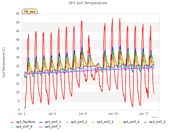
Task: Click the Jun 13 x-axis tick label
Action: pos(113,114)
